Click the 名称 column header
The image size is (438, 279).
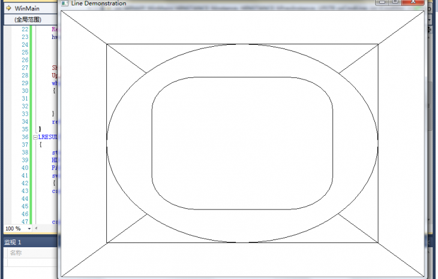(17, 253)
